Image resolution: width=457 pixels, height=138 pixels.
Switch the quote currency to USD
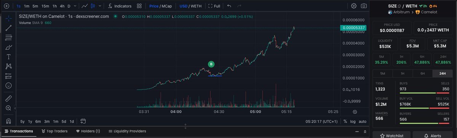coord(184,6)
